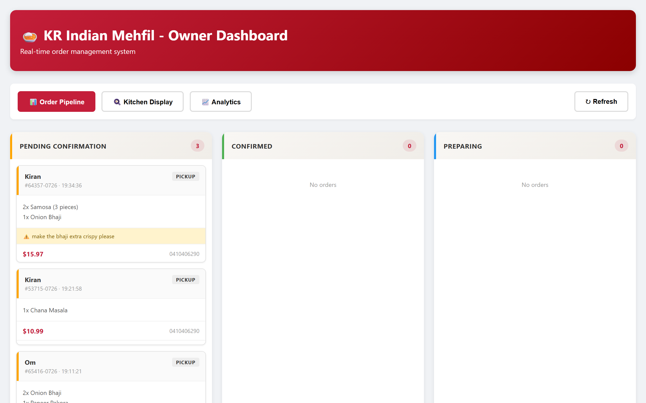The width and height of the screenshot is (646, 403).
Task: Click the refresh arrow icon
Action: click(x=588, y=102)
